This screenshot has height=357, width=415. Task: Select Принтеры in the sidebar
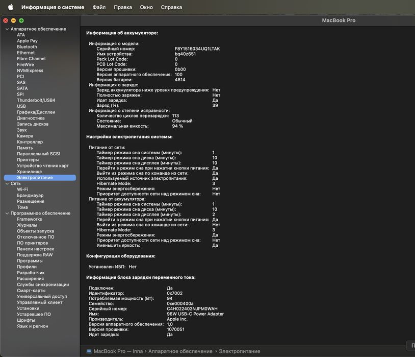pyautogui.click(x=28, y=160)
